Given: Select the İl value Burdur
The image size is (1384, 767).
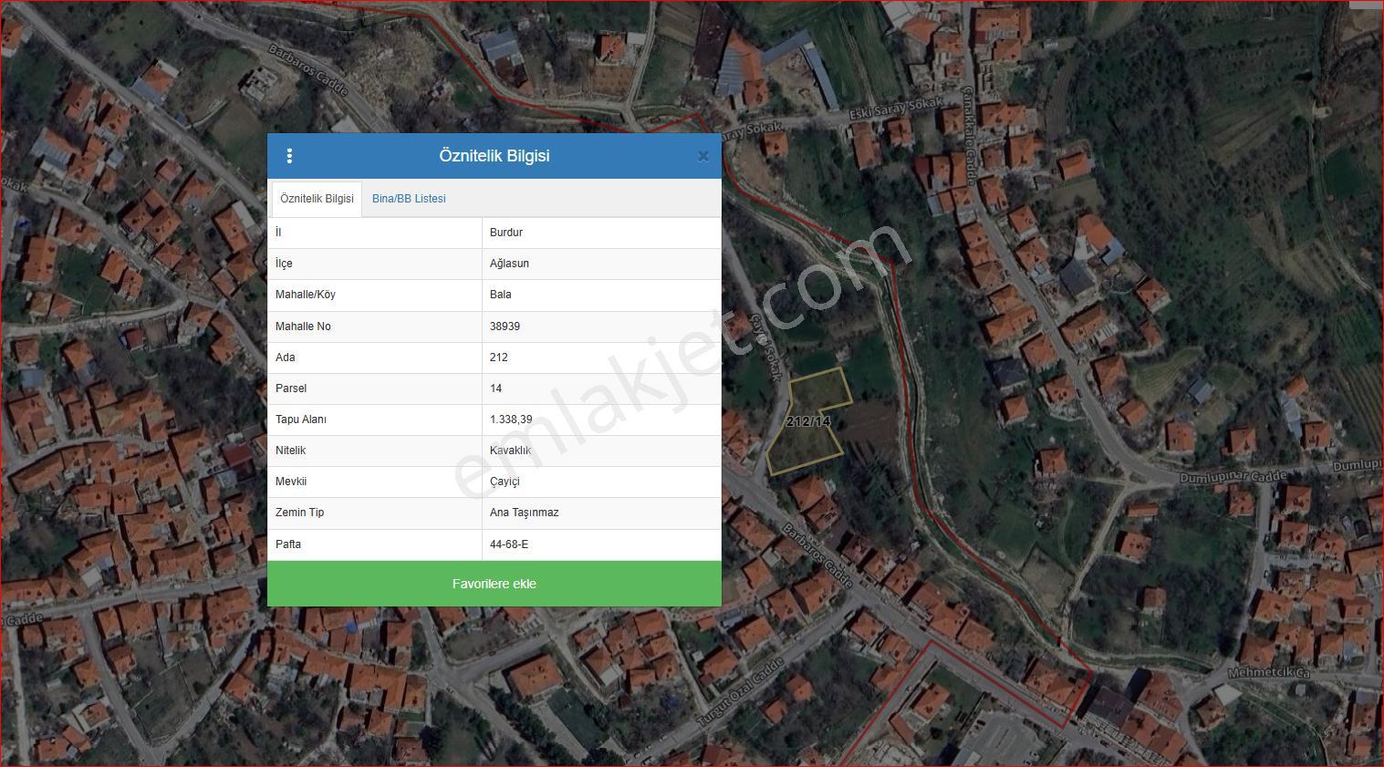Looking at the screenshot, I should (x=506, y=233).
